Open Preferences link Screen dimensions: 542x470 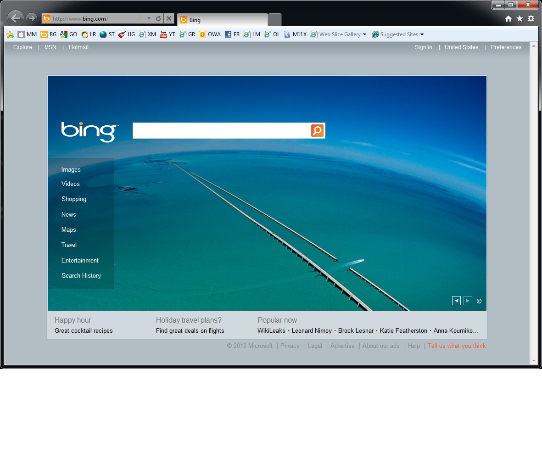(x=506, y=47)
